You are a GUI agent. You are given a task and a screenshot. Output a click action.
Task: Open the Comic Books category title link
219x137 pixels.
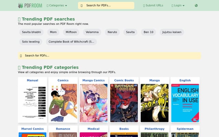(x=124, y=80)
